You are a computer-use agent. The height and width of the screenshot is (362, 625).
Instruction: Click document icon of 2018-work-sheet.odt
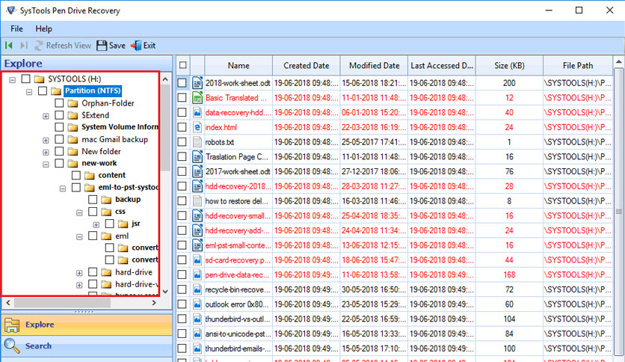(x=197, y=83)
